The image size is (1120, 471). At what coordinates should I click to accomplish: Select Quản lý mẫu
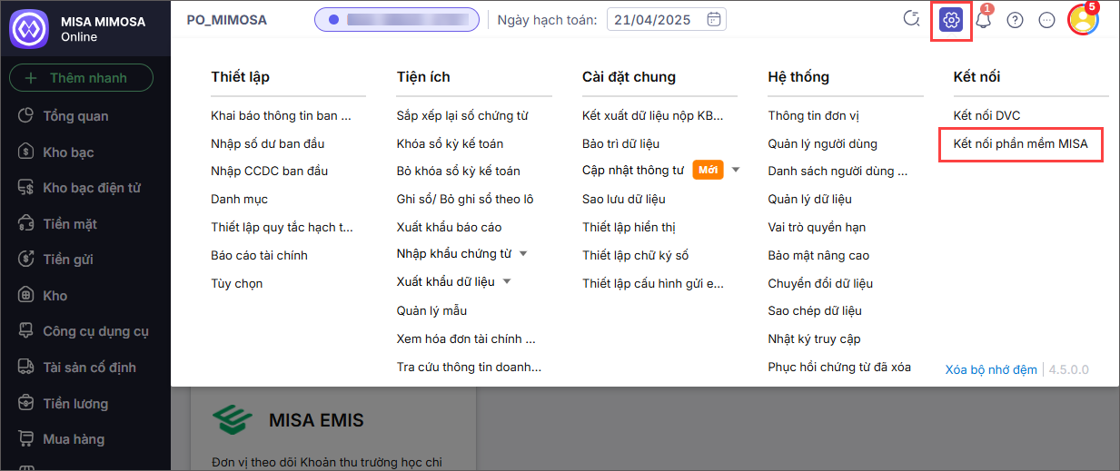pos(431,310)
